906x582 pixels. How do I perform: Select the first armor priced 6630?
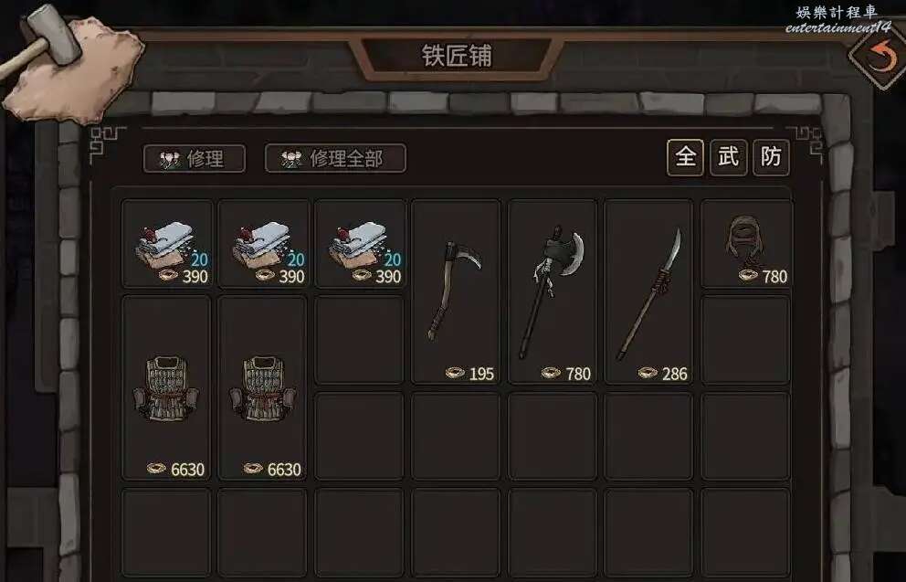pos(166,387)
